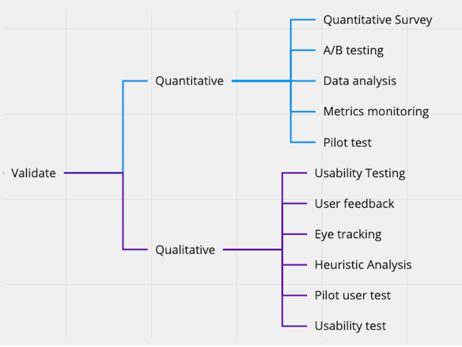Select the Qualitative branch node

click(185, 250)
